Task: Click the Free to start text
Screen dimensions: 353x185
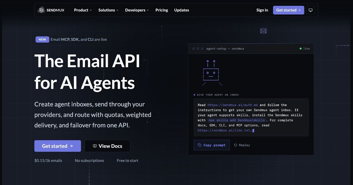Action: [127, 161]
